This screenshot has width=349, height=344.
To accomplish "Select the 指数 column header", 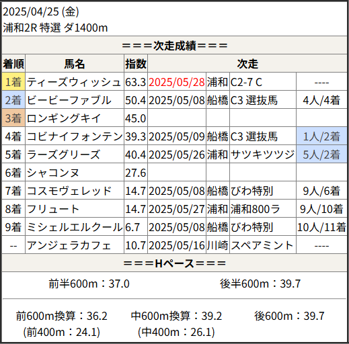I will coord(136,63).
